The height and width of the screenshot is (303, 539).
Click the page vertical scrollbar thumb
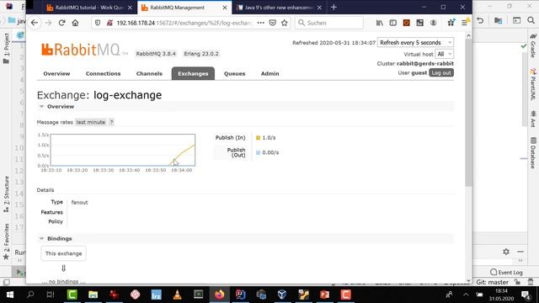(468, 113)
